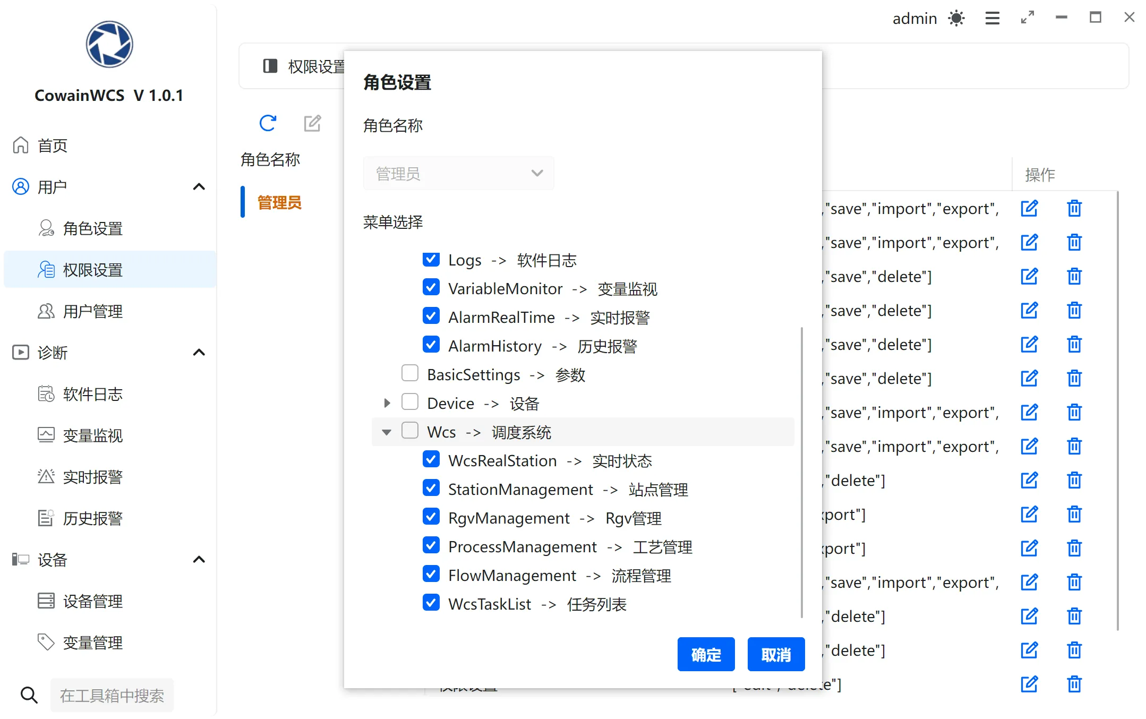Collapse the Wcs 调度系统 tree node
1146x719 pixels.
387,432
